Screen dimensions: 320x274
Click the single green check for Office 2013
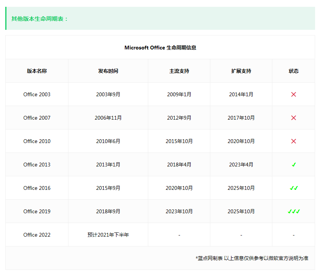tap(294, 165)
